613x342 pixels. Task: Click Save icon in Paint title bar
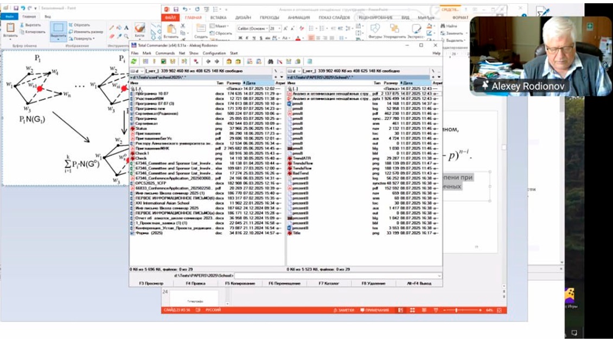[x=16, y=8]
